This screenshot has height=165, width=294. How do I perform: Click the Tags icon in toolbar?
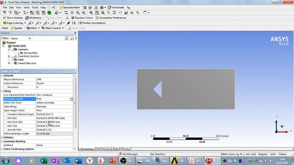coord(138,13)
